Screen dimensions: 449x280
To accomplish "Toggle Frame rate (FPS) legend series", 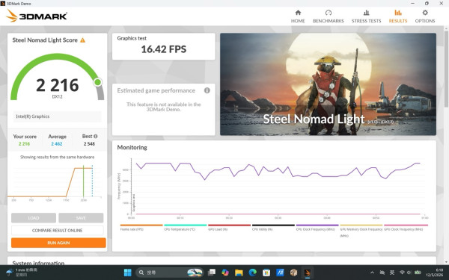I will [141, 228].
